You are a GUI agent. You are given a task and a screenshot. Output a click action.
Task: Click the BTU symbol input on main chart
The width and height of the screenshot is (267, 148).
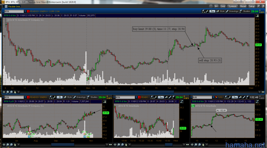tap(13, 11)
